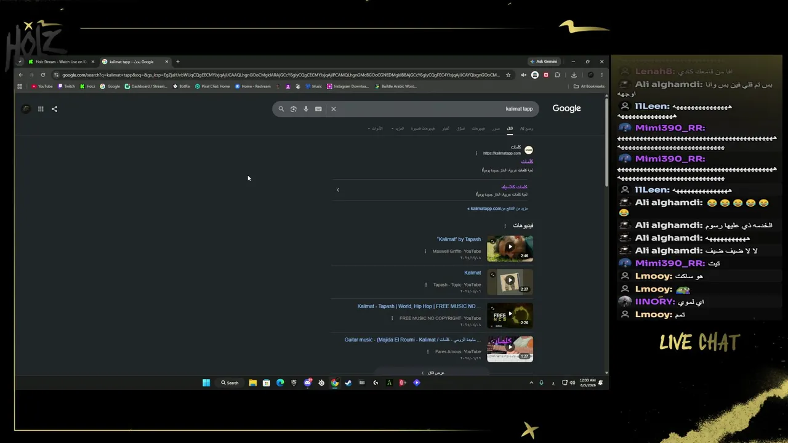788x443 pixels.
Task: Open options for "Kalimat" by Tapash video
Action: click(x=425, y=251)
